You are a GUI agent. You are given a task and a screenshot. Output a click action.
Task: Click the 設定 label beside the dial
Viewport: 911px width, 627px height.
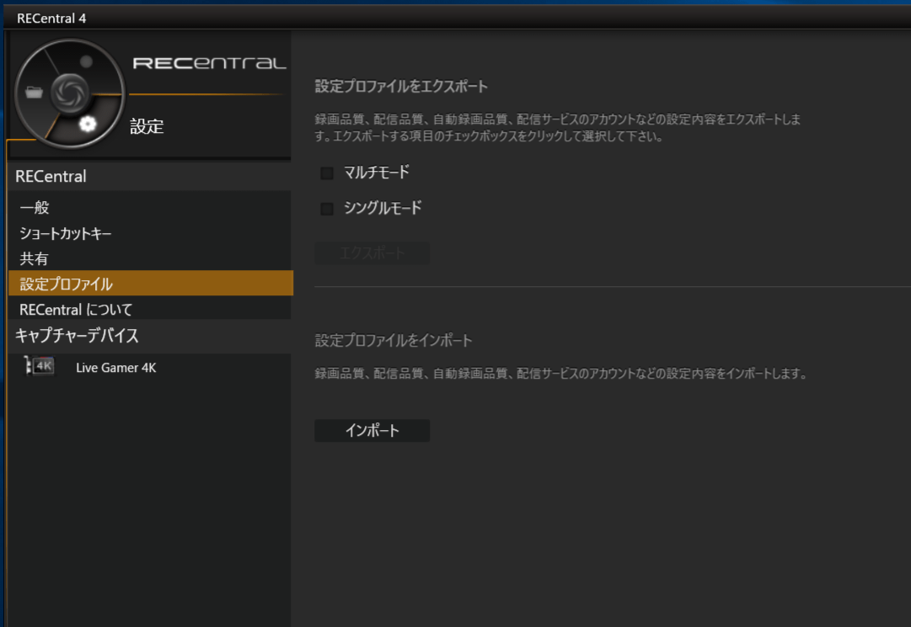[147, 127]
